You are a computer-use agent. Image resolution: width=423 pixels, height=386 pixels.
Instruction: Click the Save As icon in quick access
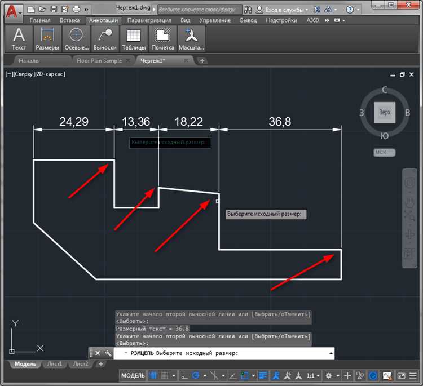click(x=65, y=10)
